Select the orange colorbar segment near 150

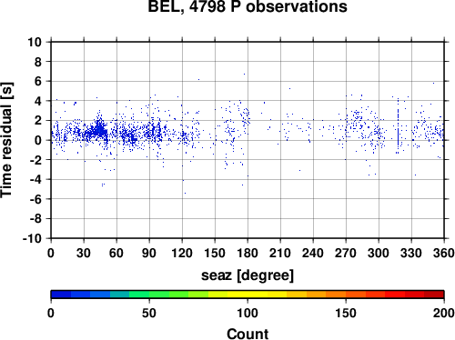(336, 295)
